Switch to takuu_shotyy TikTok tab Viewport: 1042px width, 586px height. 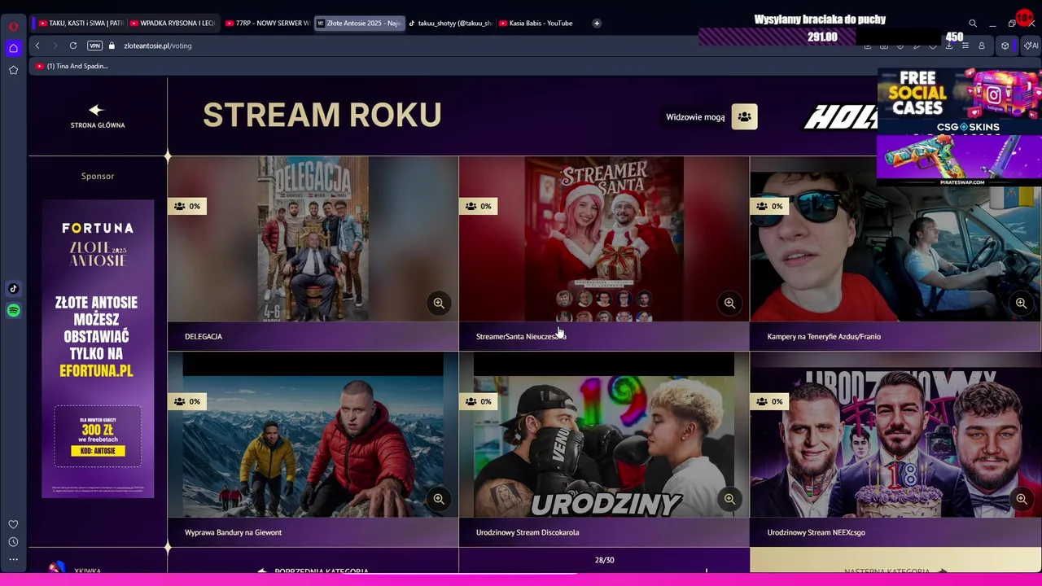coord(450,23)
